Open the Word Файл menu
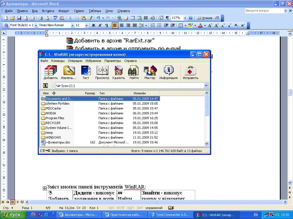 tap(9, 11)
